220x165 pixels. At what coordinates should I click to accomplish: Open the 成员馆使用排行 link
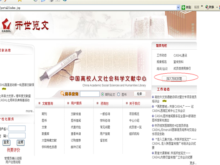click(x=182, y=68)
